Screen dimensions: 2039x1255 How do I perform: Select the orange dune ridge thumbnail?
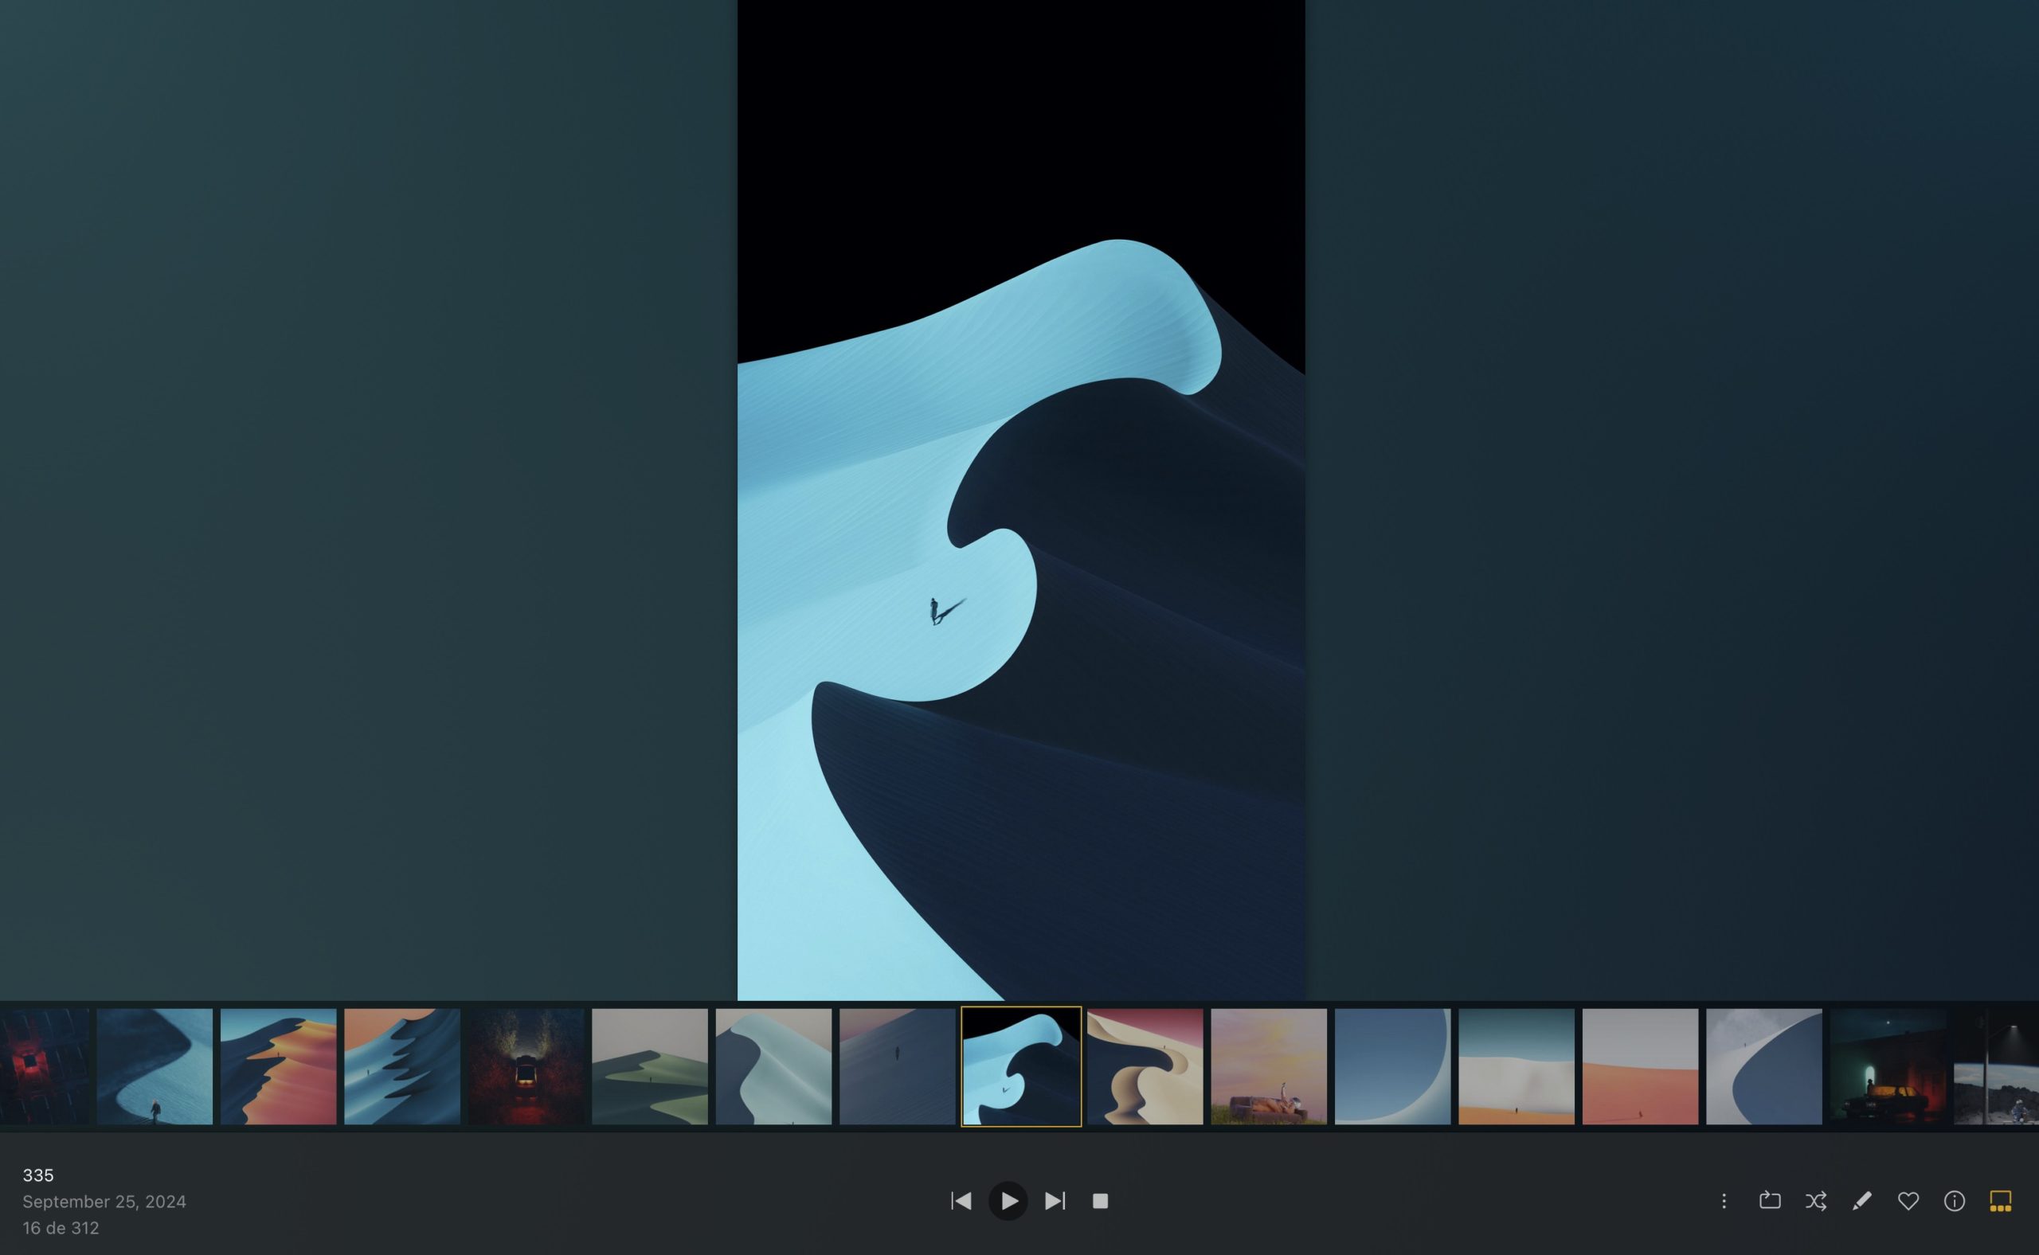click(x=278, y=1066)
